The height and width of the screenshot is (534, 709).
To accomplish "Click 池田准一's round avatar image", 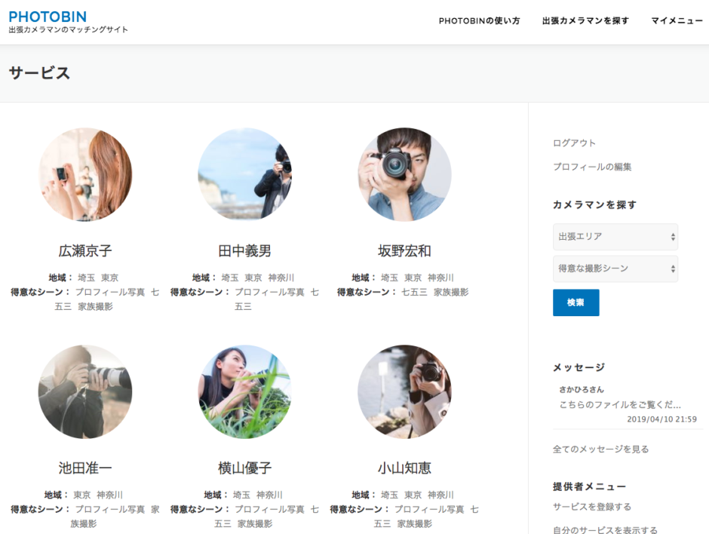I will [85, 391].
